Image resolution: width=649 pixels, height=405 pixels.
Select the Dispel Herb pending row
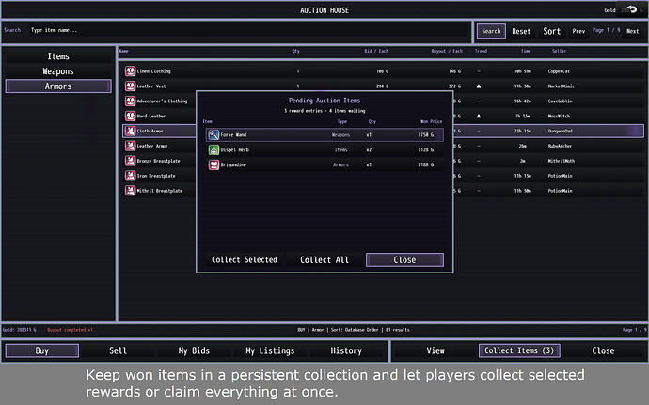click(x=324, y=149)
